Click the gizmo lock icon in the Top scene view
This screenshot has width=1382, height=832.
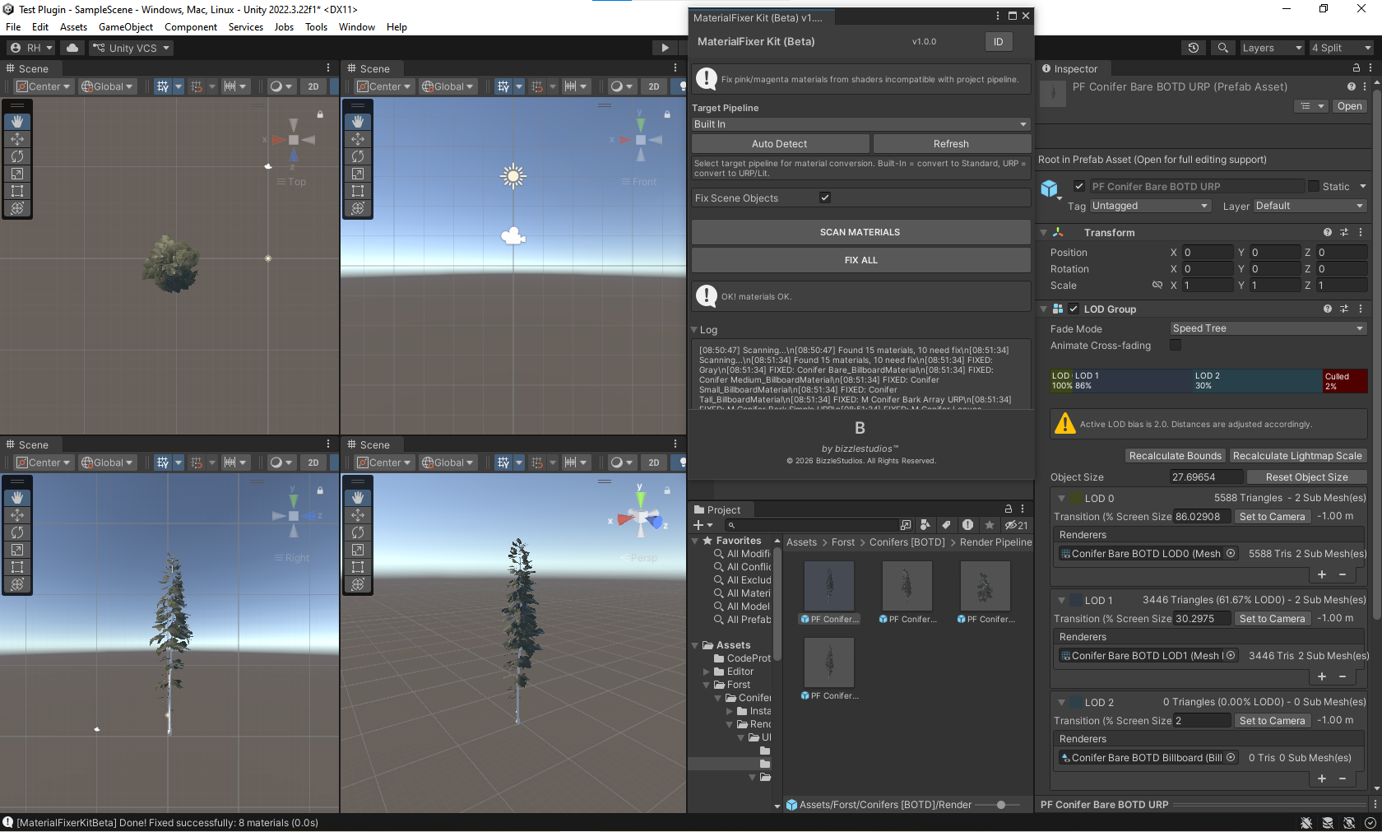(x=321, y=114)
